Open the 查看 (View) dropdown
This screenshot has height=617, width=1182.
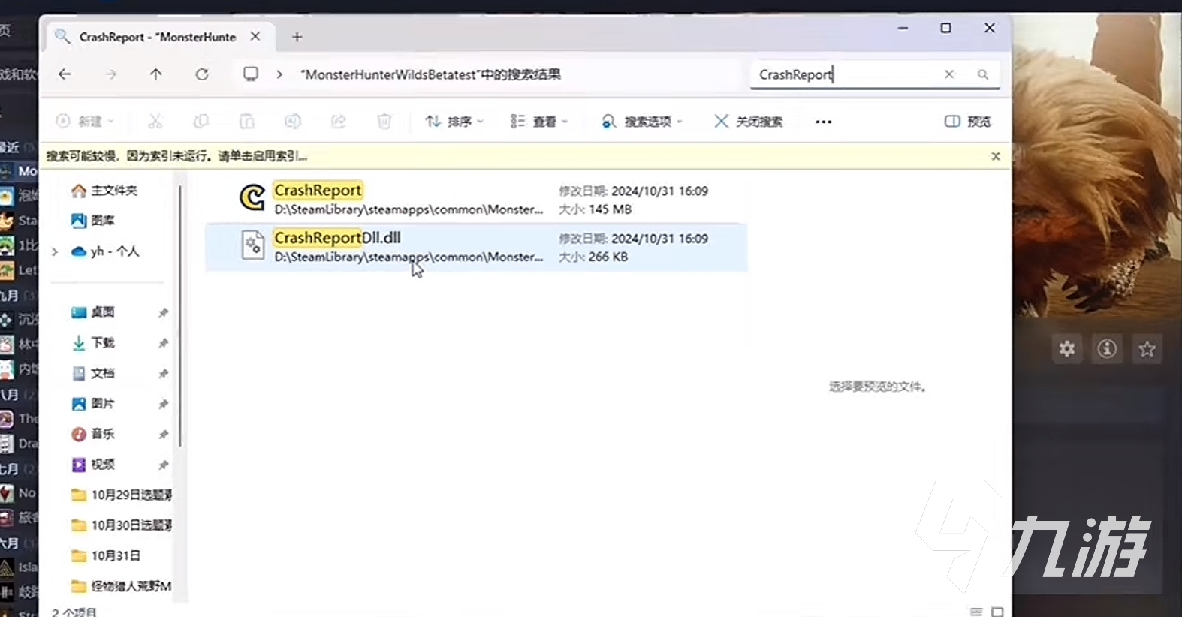click(x=539, y=121)
